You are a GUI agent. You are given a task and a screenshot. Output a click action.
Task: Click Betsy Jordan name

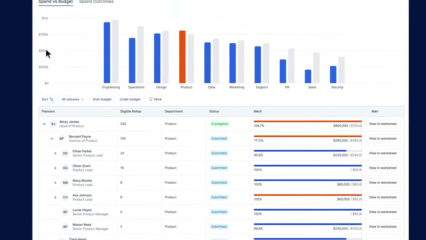pyautogui.click(x=69, y=122)
